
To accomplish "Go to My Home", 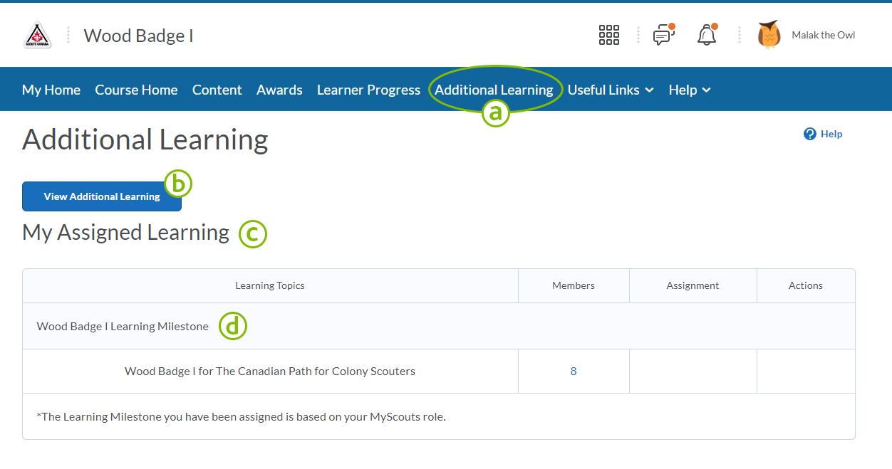I will pos(51,90).
